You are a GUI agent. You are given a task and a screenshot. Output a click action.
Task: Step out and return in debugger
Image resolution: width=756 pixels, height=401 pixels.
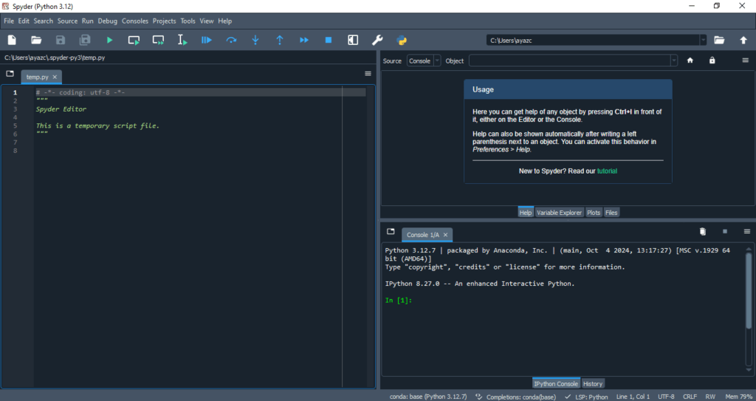tap(280, 40)
